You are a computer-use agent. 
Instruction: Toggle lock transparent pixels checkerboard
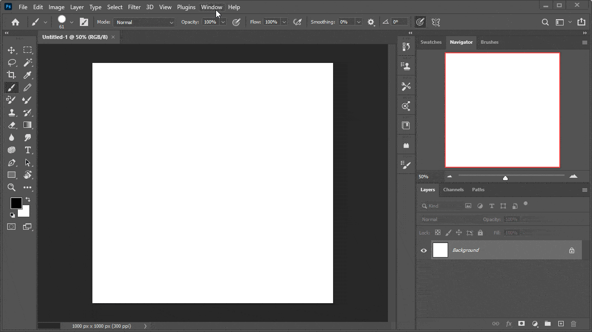438,233
